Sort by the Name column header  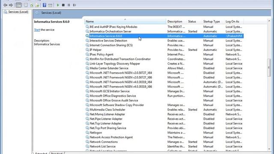[125, 21]
